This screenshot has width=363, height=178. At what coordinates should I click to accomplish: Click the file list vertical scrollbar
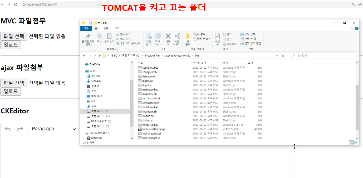pyautogui.click(x=357, y=107)
